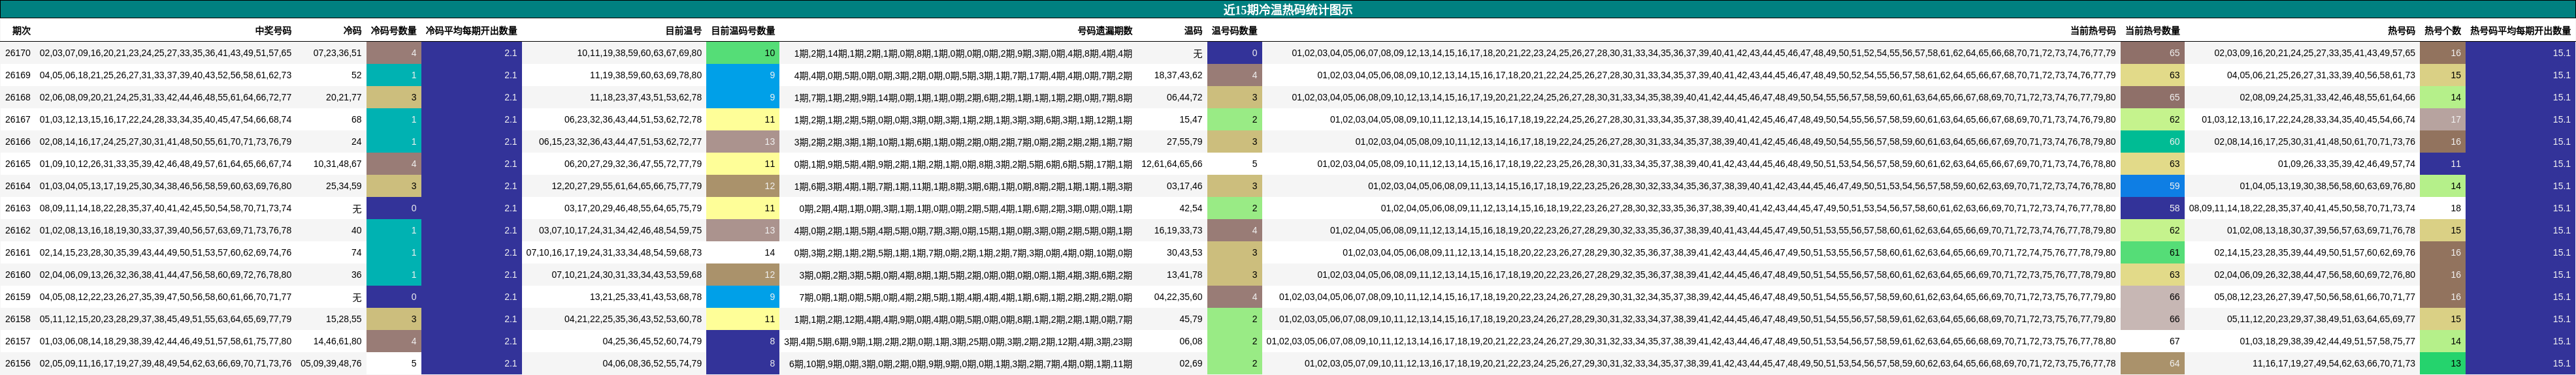Select period cell 26162
2576x375 pixels.
[17, 230]
